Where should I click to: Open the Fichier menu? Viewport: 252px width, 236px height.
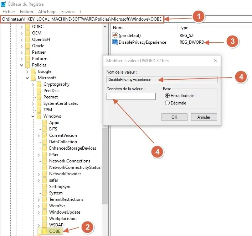pos(9,12)
